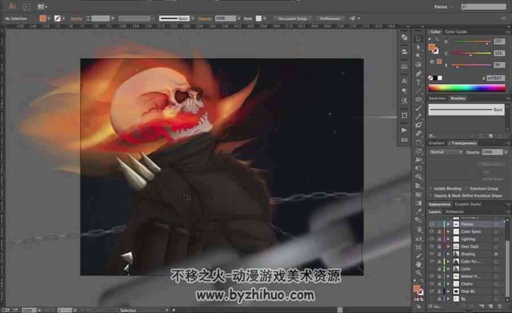Image resolution: width=512 pixels, height=313 pixels.
Task: Select the Rotate tool
Action: pos(418,142)
